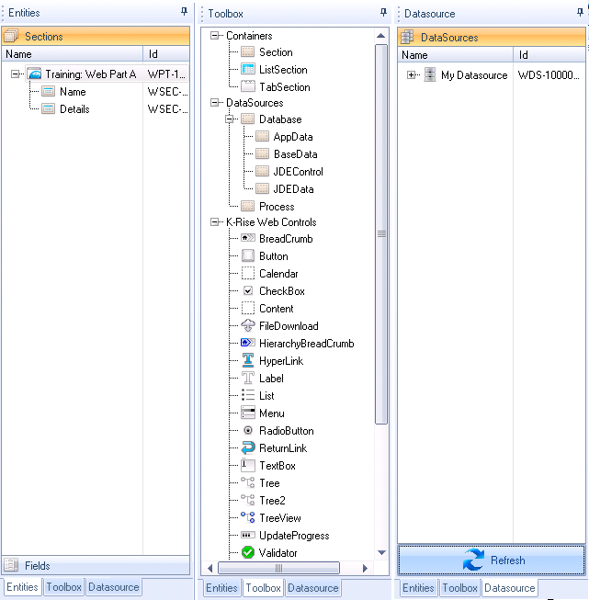The height and width of the screenshot is (600, 589).
Task: Select the Details section row
Action: click(96, 109)
